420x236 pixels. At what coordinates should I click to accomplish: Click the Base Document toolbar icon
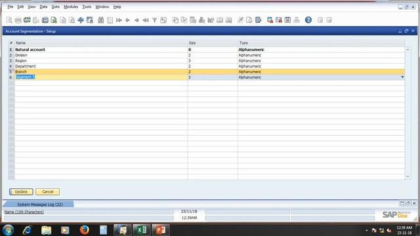click(175, 20)
